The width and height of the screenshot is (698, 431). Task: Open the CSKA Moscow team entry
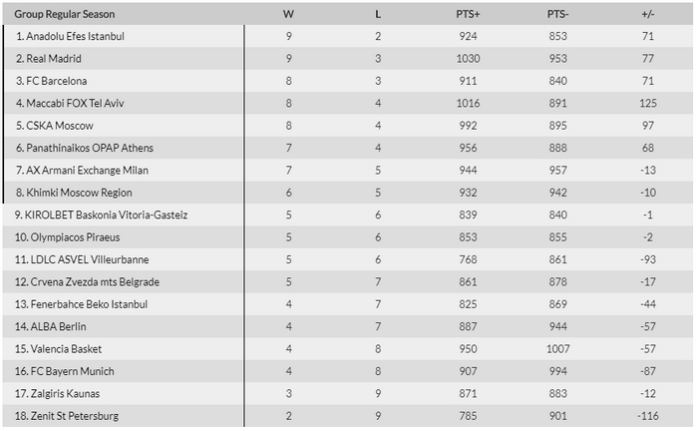[60, 126]
